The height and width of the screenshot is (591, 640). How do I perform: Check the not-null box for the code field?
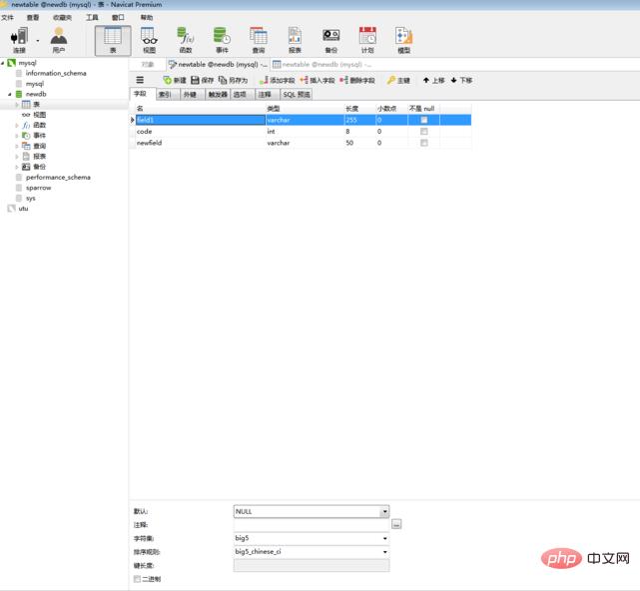click(x=423, y=131)
